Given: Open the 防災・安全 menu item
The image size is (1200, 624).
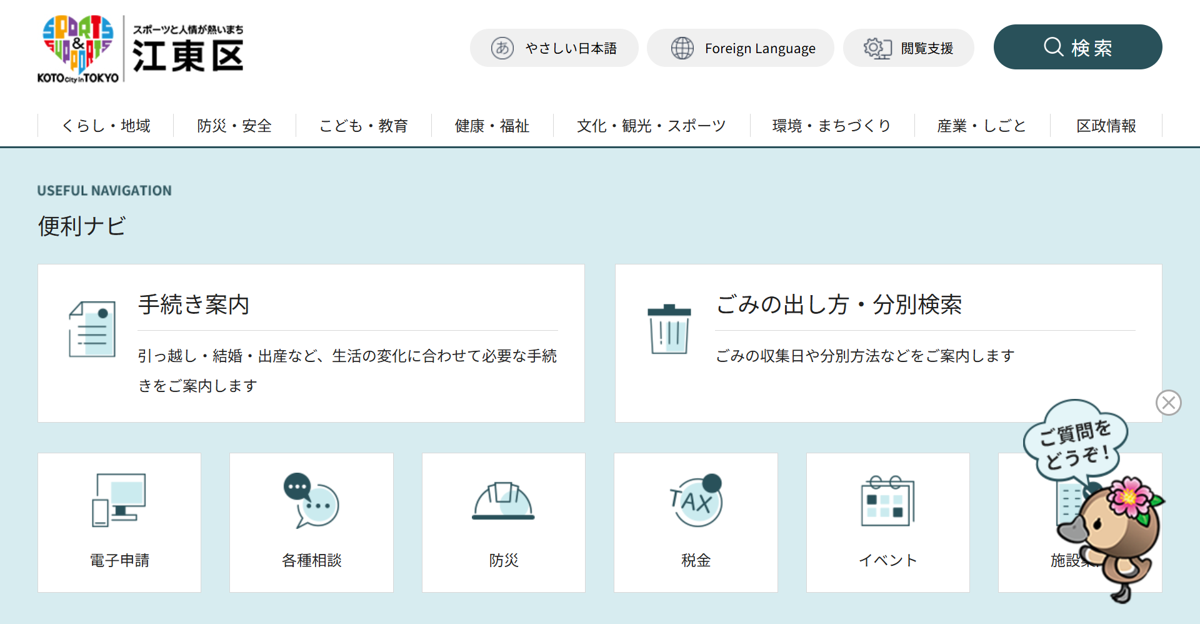Looking at the screenshot, I should pyautogui.click(x=234, y=126).
